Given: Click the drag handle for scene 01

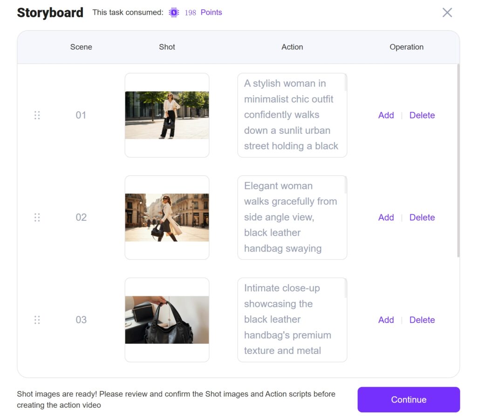Looking at the screenshot, I should [37, 115].
